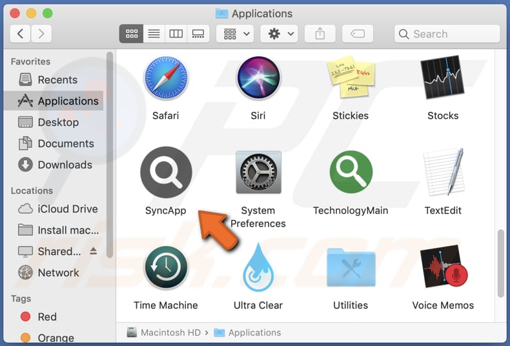Image resolution: width=510 pixels, height=346 pixels.
Task: Select the System Preferences gear icon
Action: tap(258, 172)
